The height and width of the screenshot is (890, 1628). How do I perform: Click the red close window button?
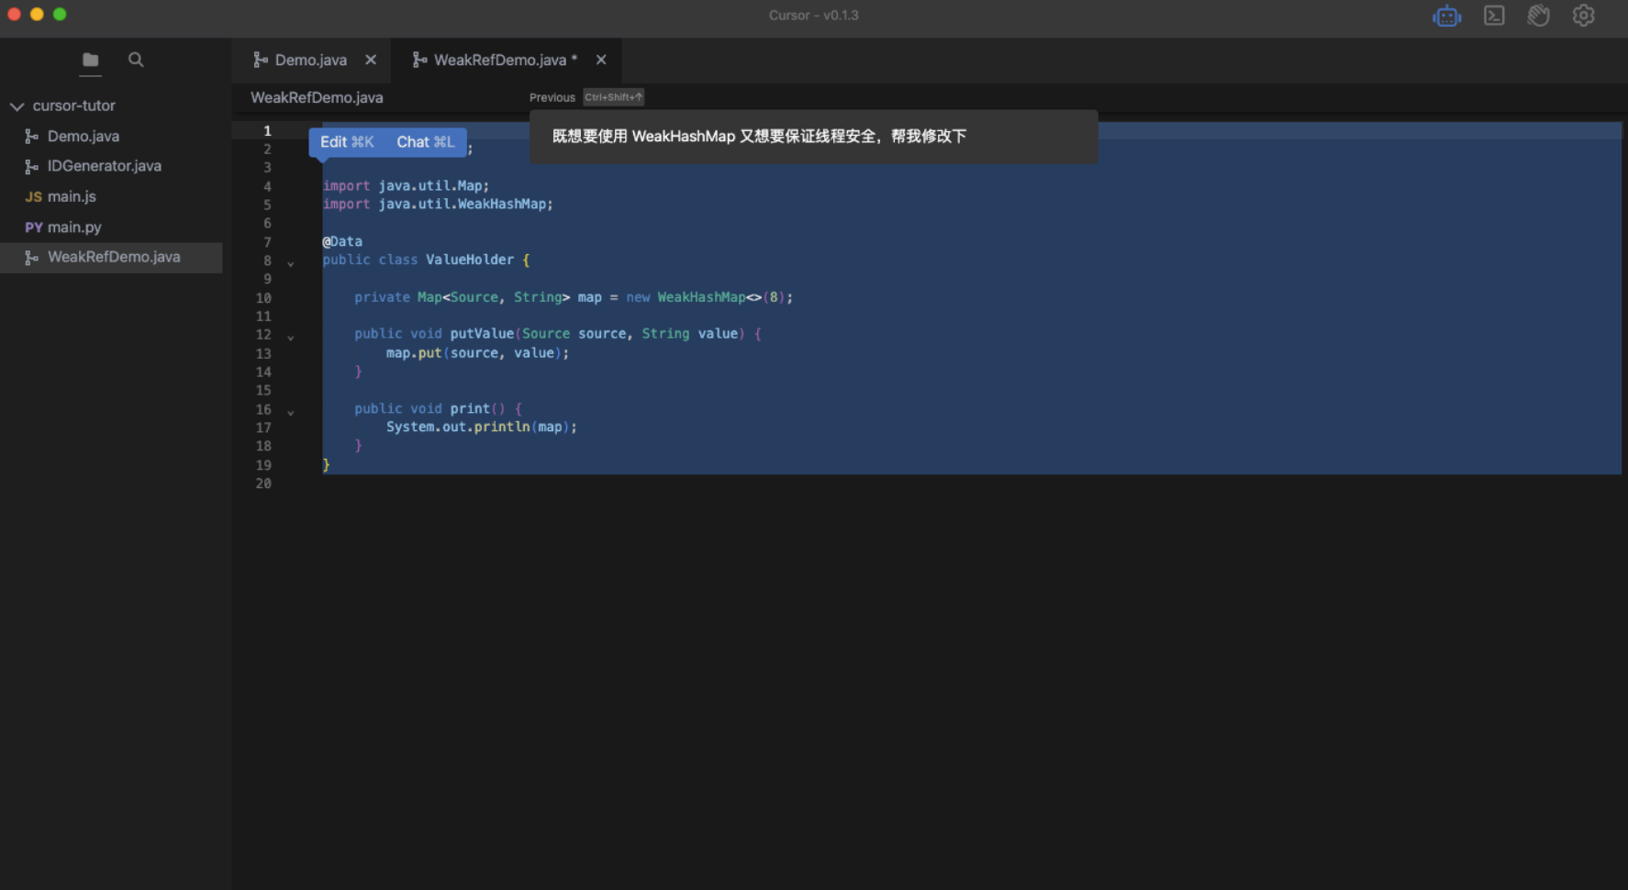[x=14, y=14]
